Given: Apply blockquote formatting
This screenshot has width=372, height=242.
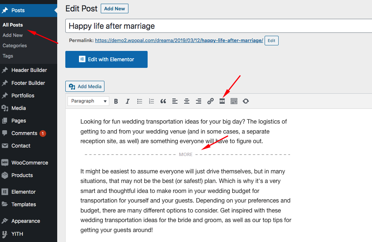Looking at the screenshot, I should click(163, 101).
